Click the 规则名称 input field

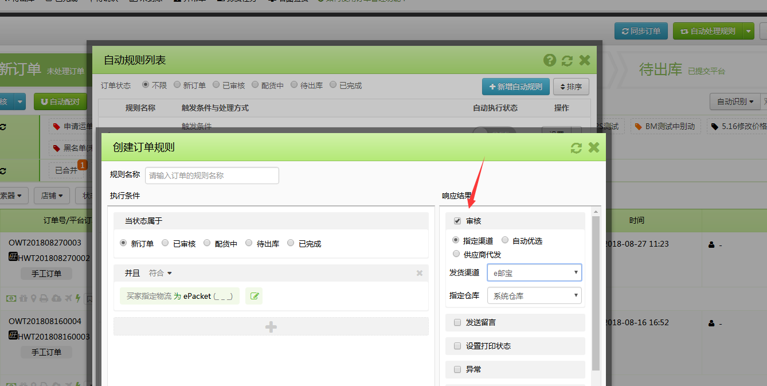212,176
